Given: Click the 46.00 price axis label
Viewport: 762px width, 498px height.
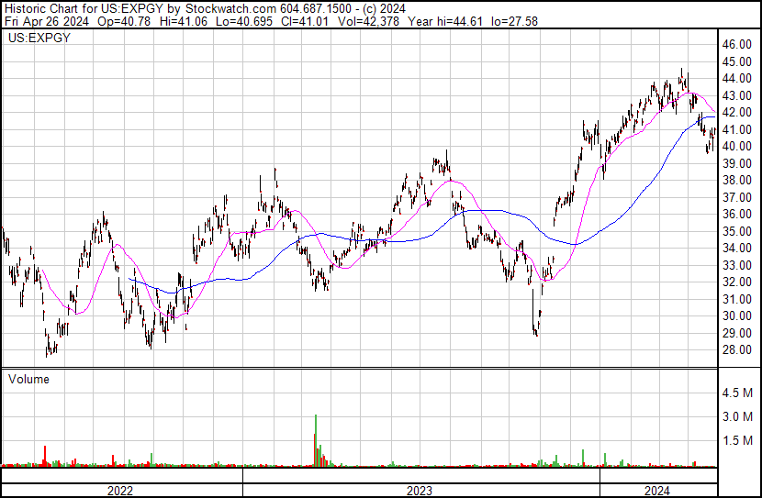Looking at the screenshot, I should coord(736,45).
